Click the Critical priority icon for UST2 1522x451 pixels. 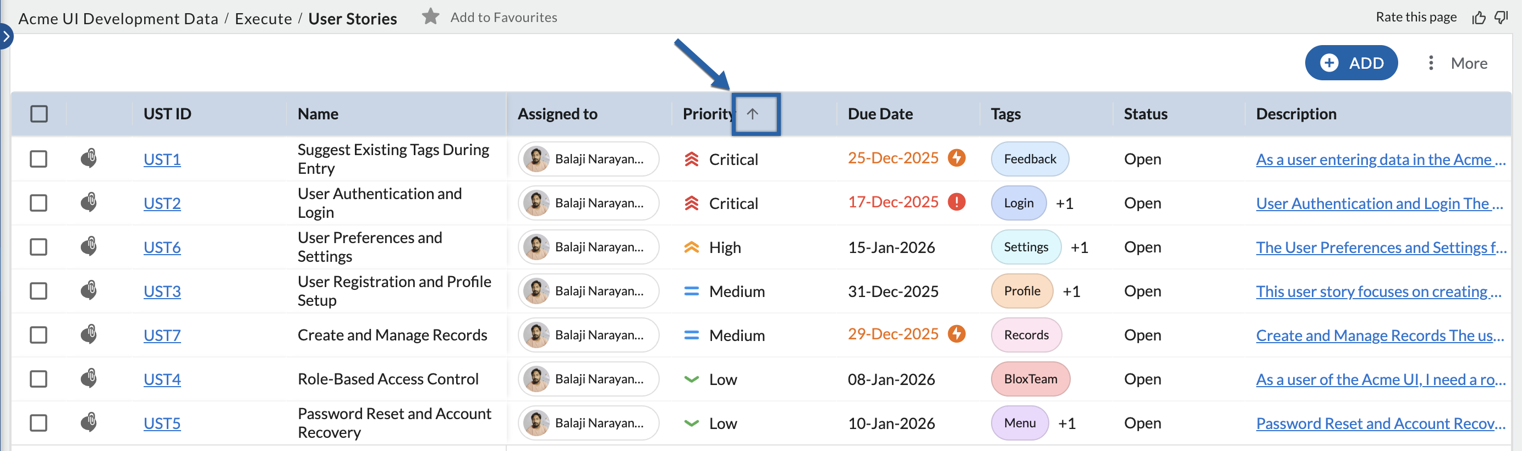point(691,203)
